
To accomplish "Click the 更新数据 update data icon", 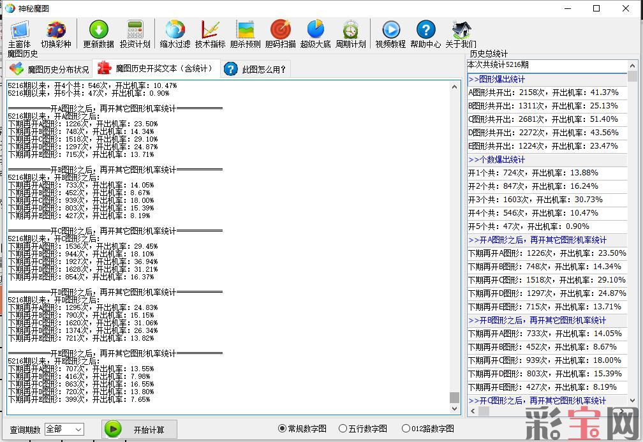I will 98,34.
